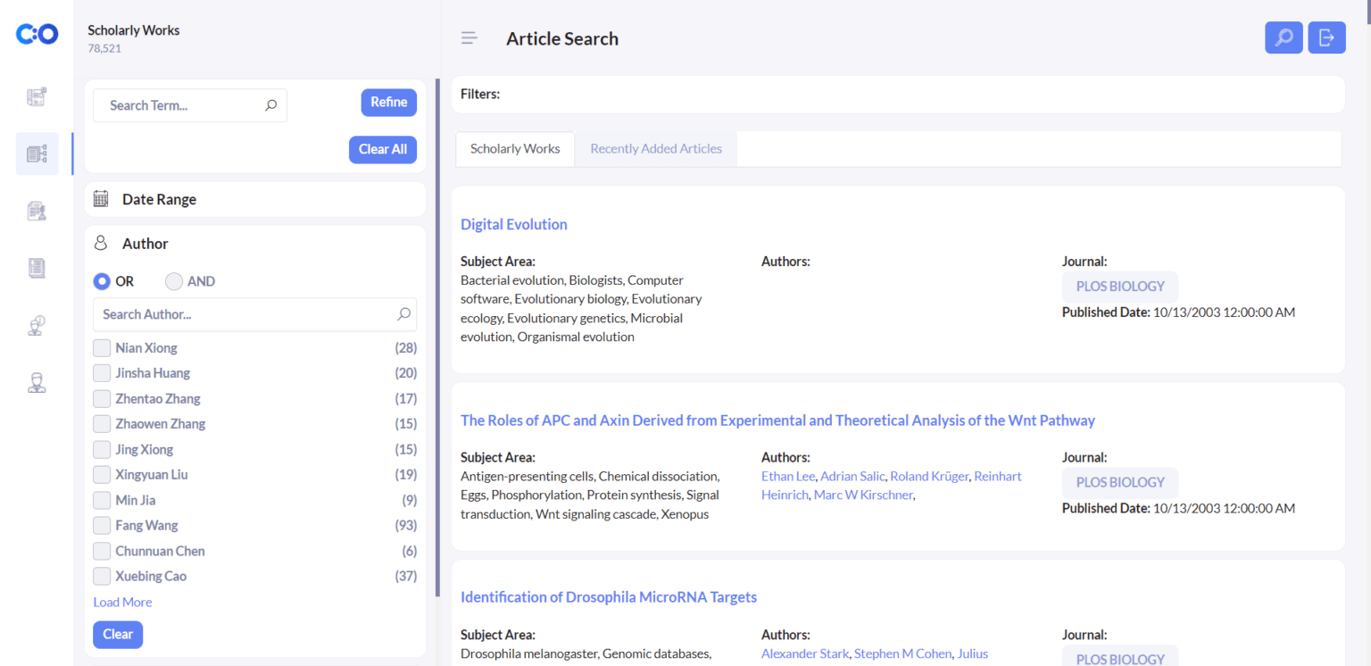Select the highlighted article search sidebar icon
The image size is (1371, 666).
click(37, 154)
